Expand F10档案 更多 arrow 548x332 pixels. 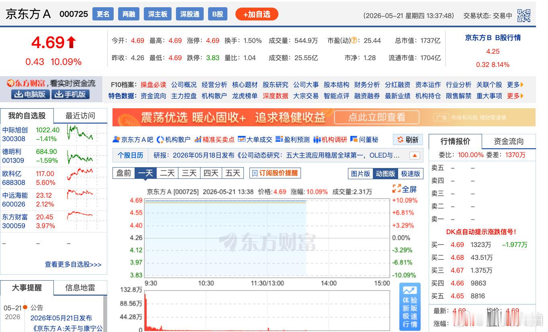(x=515, y=85)
